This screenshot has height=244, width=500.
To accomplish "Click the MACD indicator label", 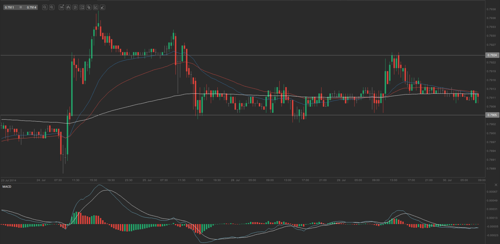I will tap(7, 187).
